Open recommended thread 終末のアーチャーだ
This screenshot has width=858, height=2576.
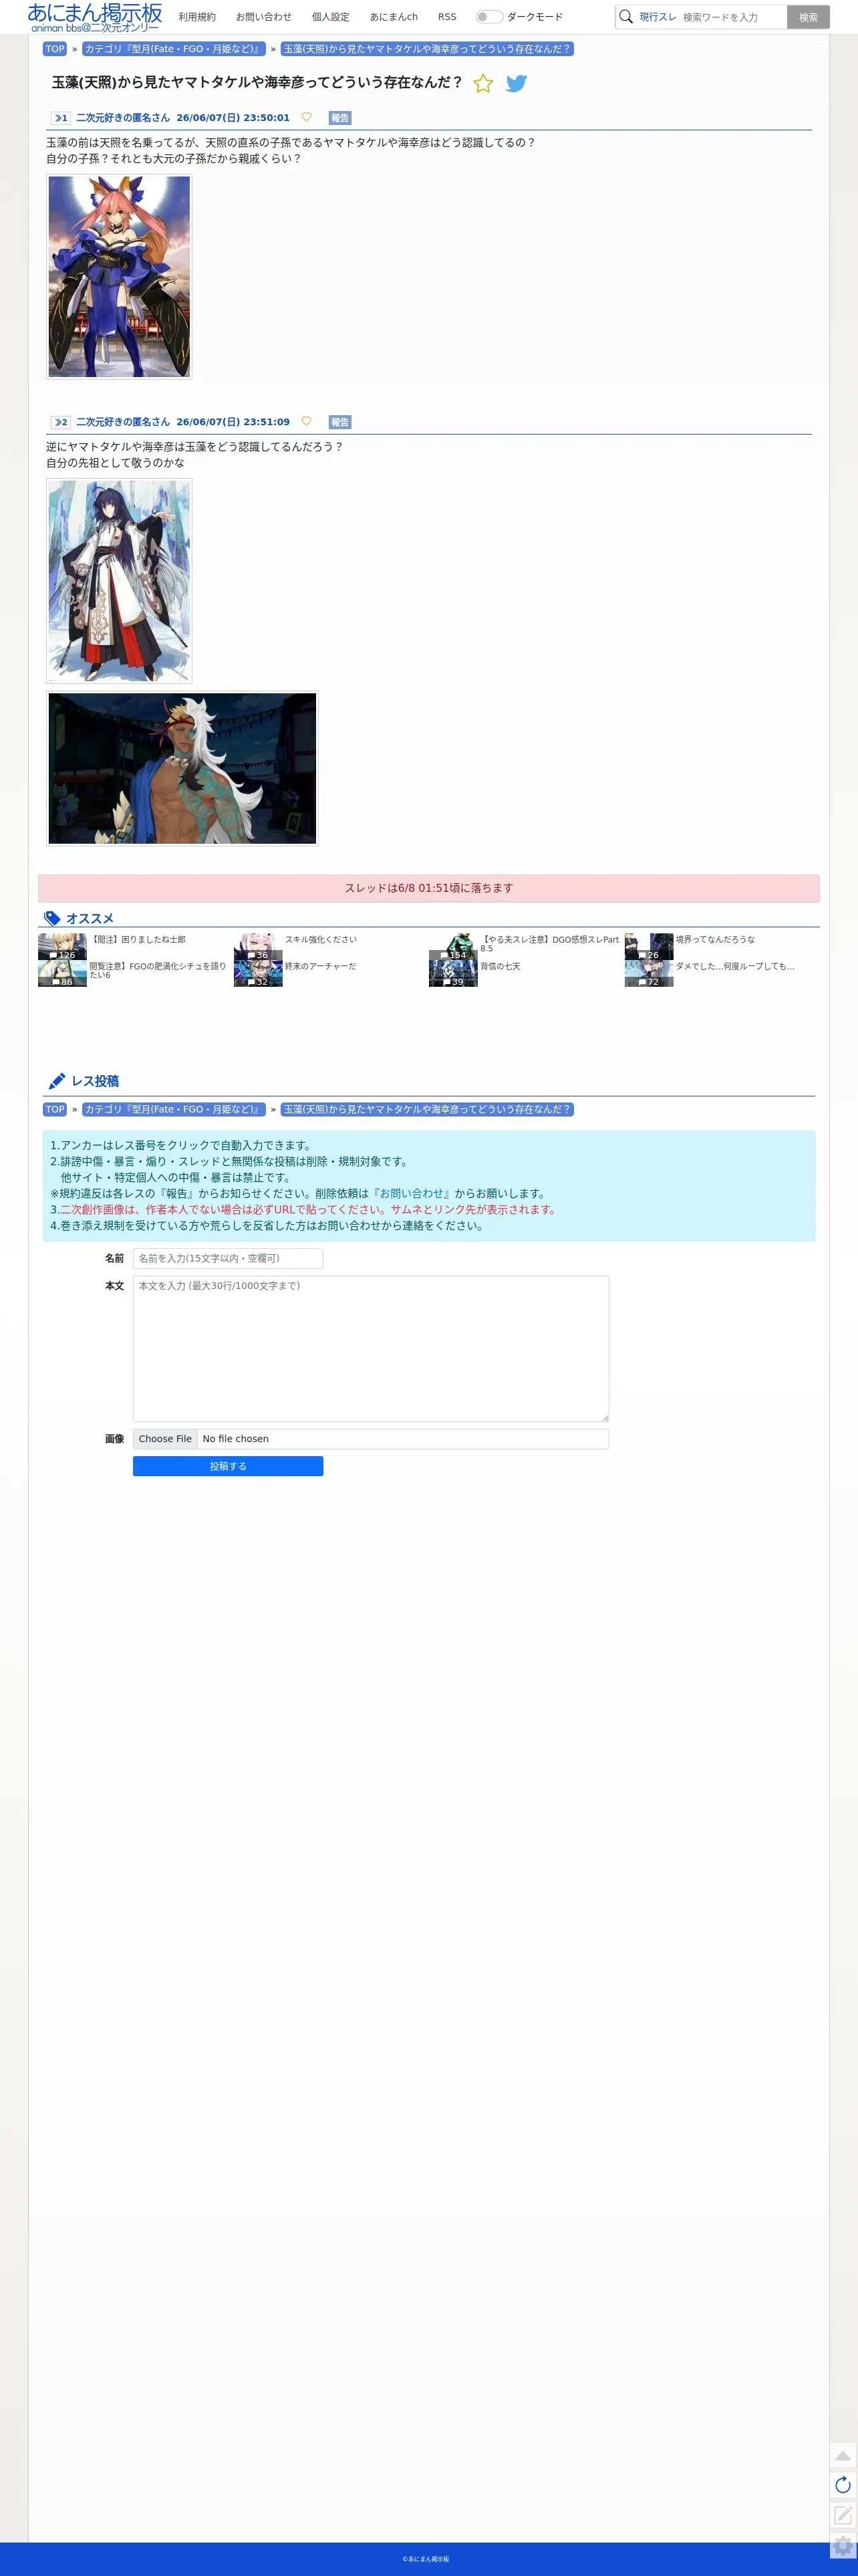320,966
